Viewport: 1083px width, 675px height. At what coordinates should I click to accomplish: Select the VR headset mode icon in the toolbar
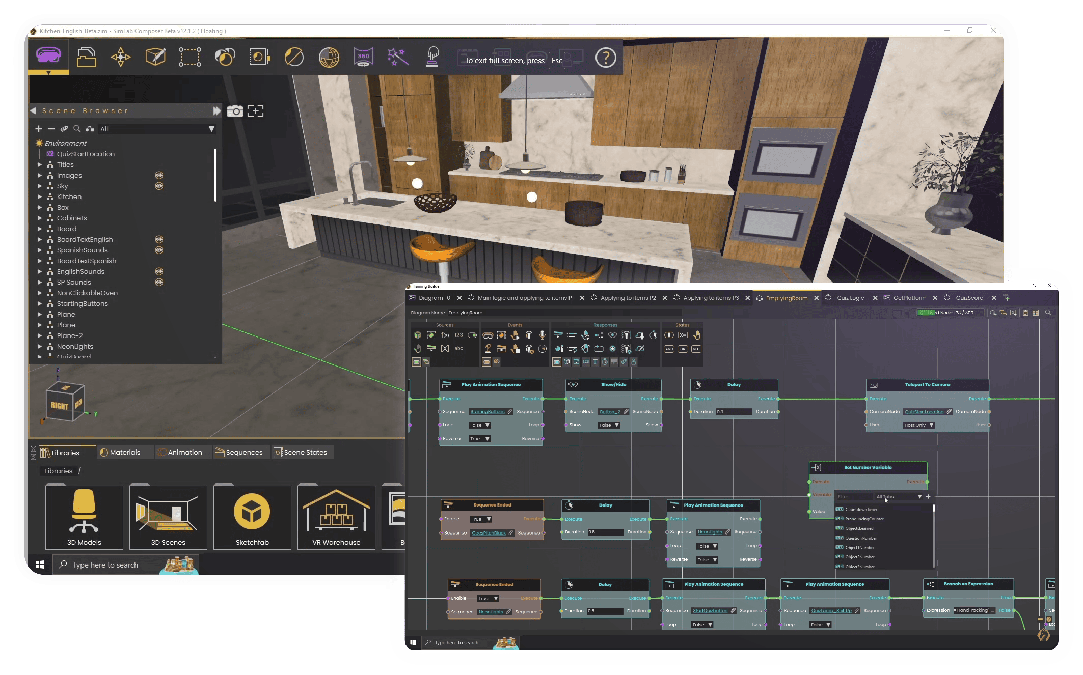coord(48,56)
